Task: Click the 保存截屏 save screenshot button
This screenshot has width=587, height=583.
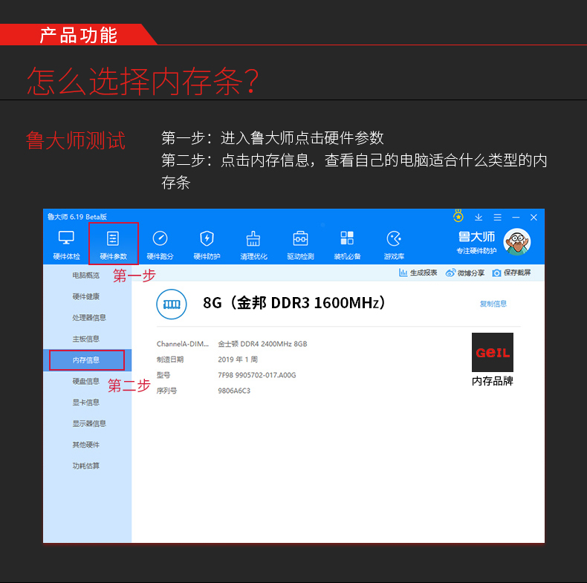Action: coord(511,273)
